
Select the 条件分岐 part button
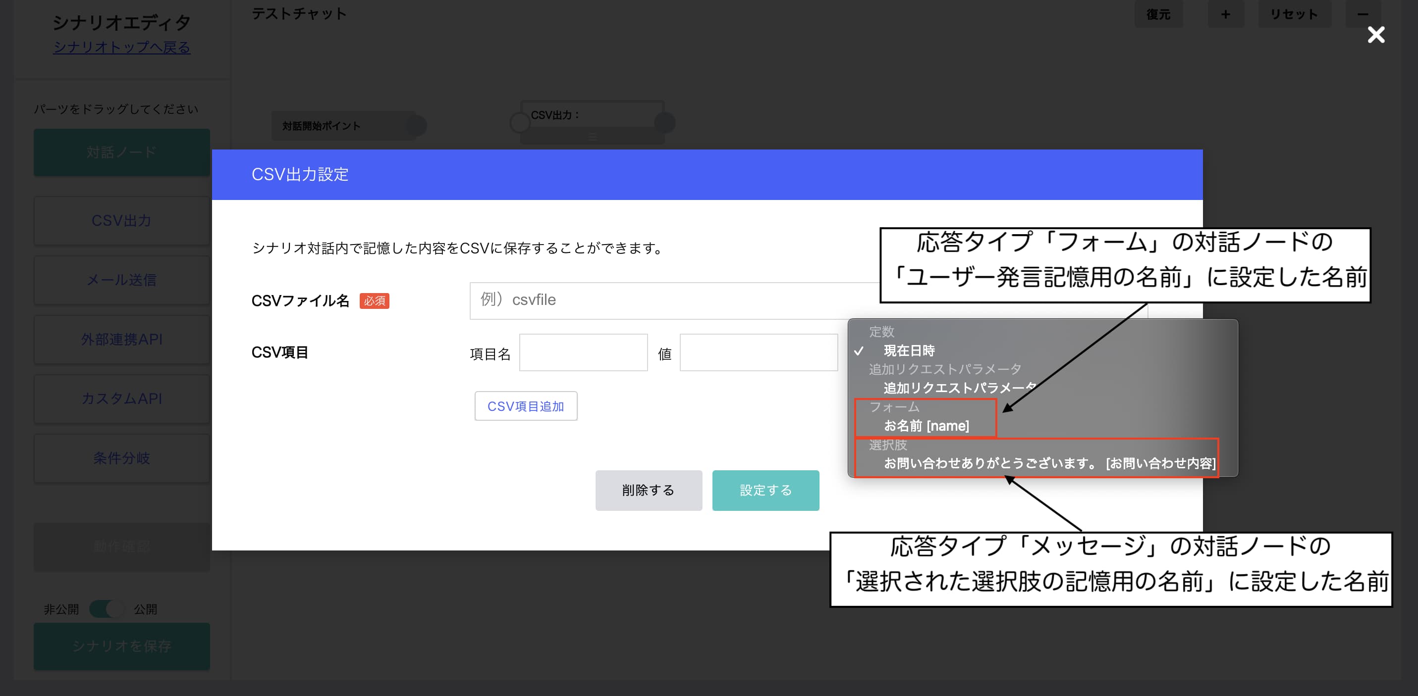tap(122, 458)
